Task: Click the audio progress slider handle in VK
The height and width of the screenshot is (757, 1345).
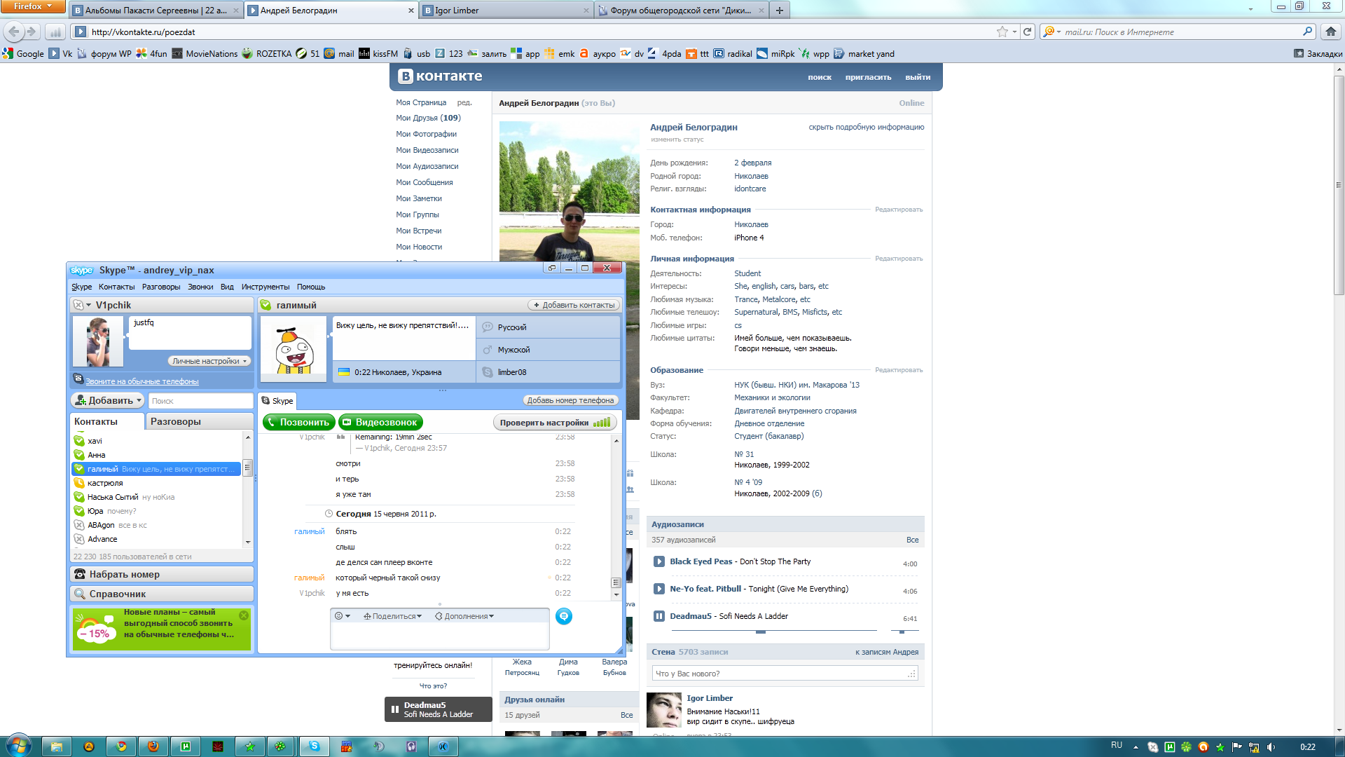Action: point(760,632)
